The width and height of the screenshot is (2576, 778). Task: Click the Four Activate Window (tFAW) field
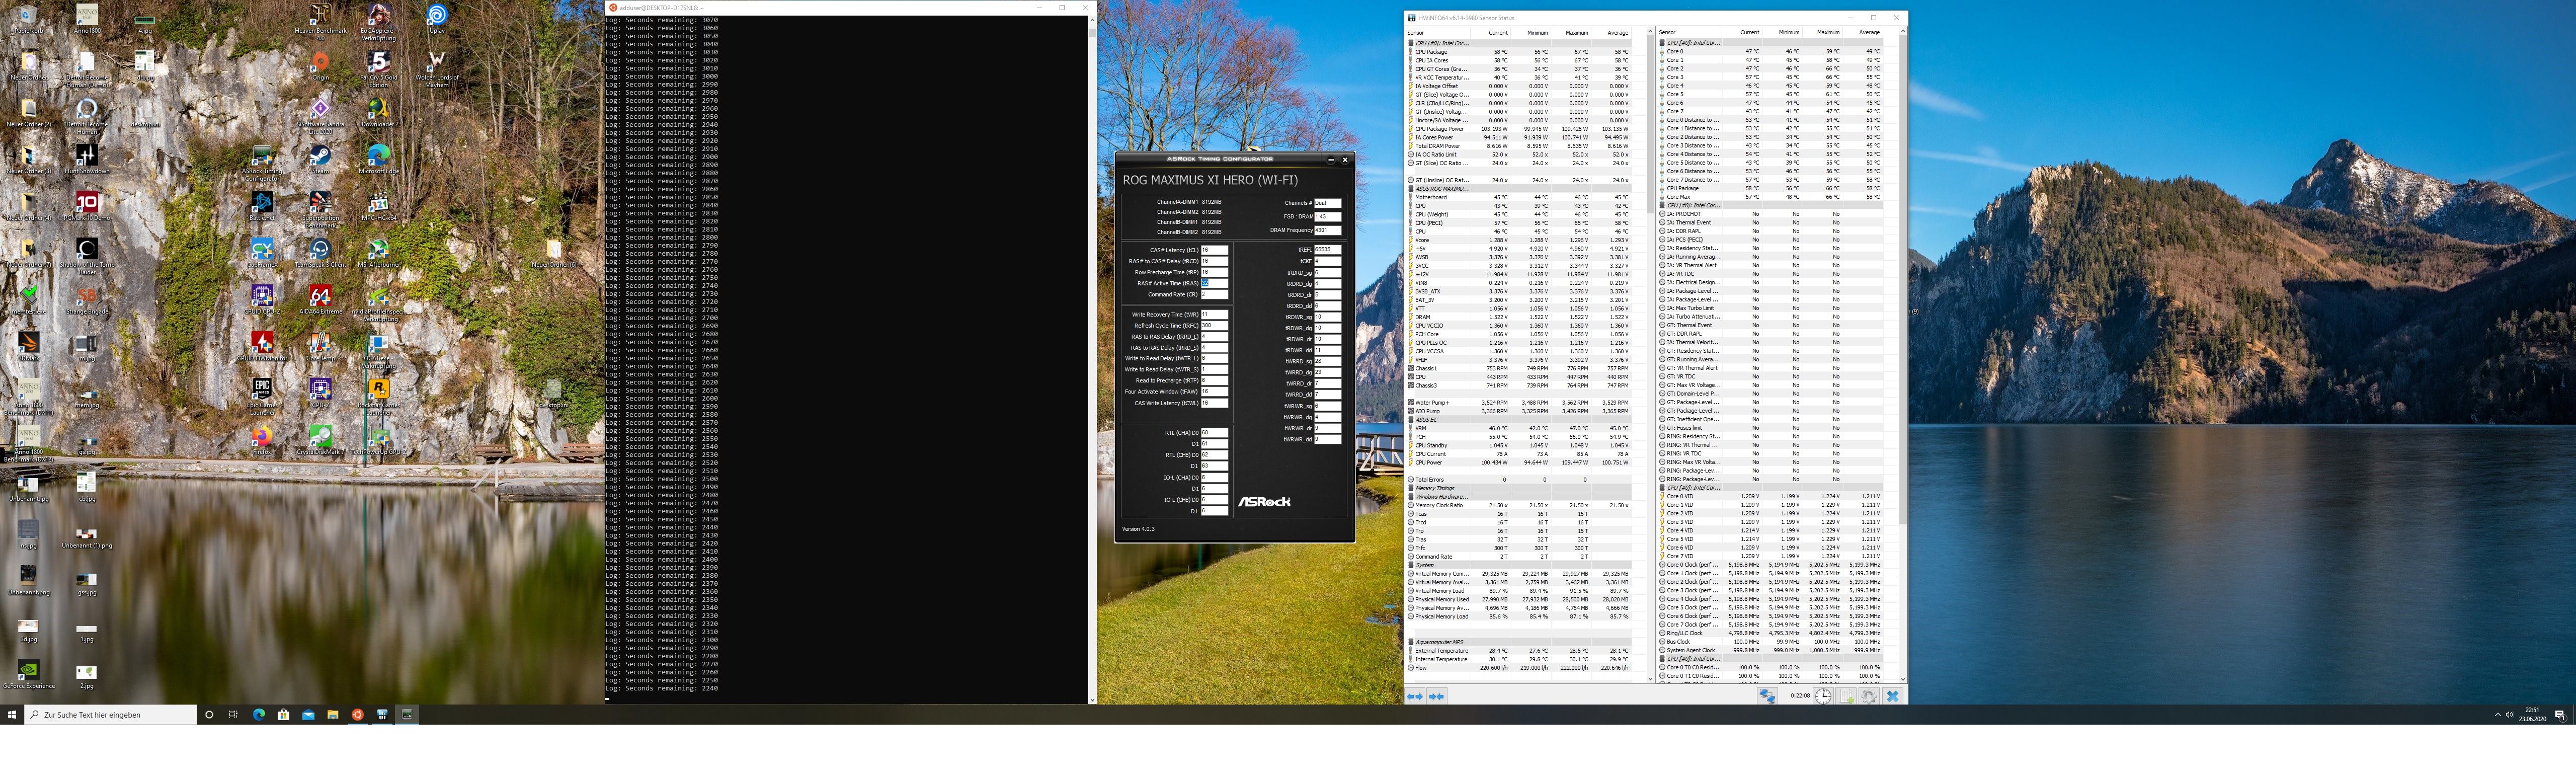tap(1214, 392)
